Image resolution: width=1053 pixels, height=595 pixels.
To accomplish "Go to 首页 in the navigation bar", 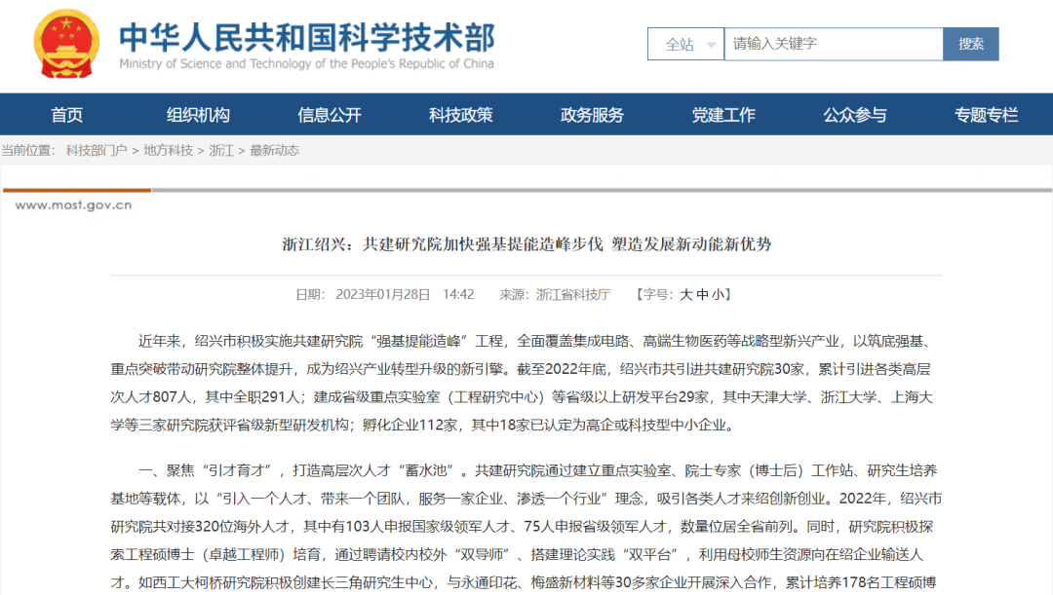I will click(67, 115).
